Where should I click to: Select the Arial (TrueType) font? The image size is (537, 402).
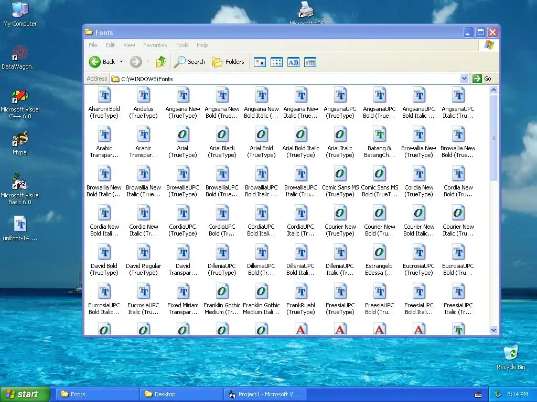182,142
